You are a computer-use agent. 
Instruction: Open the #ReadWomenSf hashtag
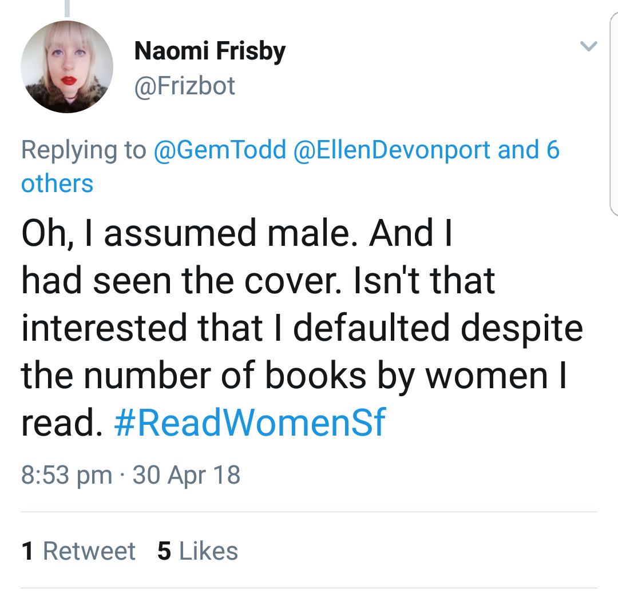click(250, 422)
